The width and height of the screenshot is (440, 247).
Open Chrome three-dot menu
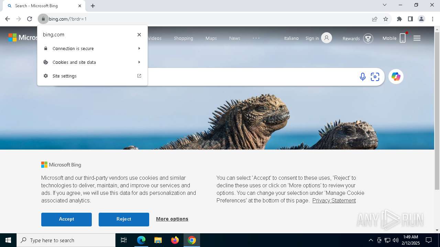[432, 19]
